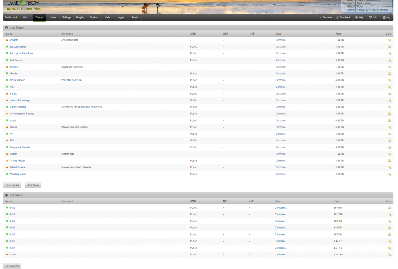Click view icon for TV and Movies
Viewport: 398px width, 269px height.
389,161
